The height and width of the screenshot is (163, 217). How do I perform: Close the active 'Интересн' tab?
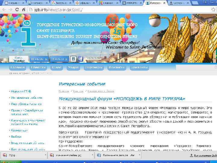pos(164,3)
